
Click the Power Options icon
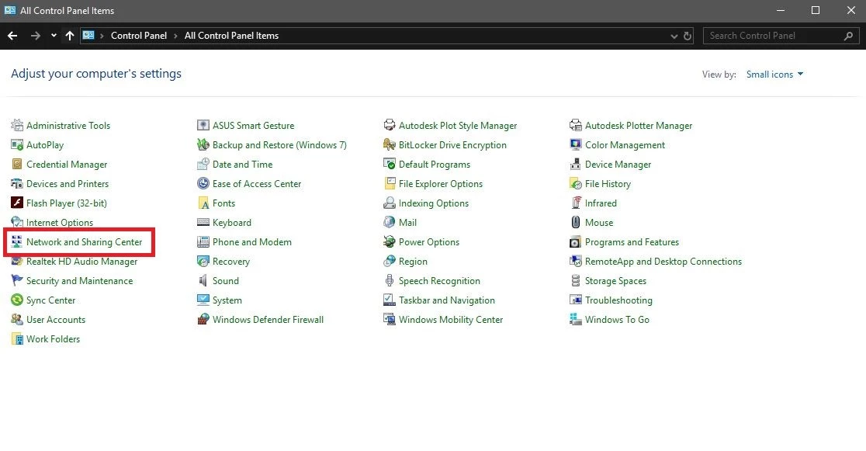coord(390,241)
